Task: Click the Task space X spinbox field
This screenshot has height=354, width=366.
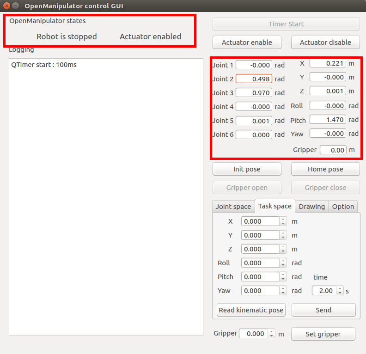Action: (x=260, y=221)
